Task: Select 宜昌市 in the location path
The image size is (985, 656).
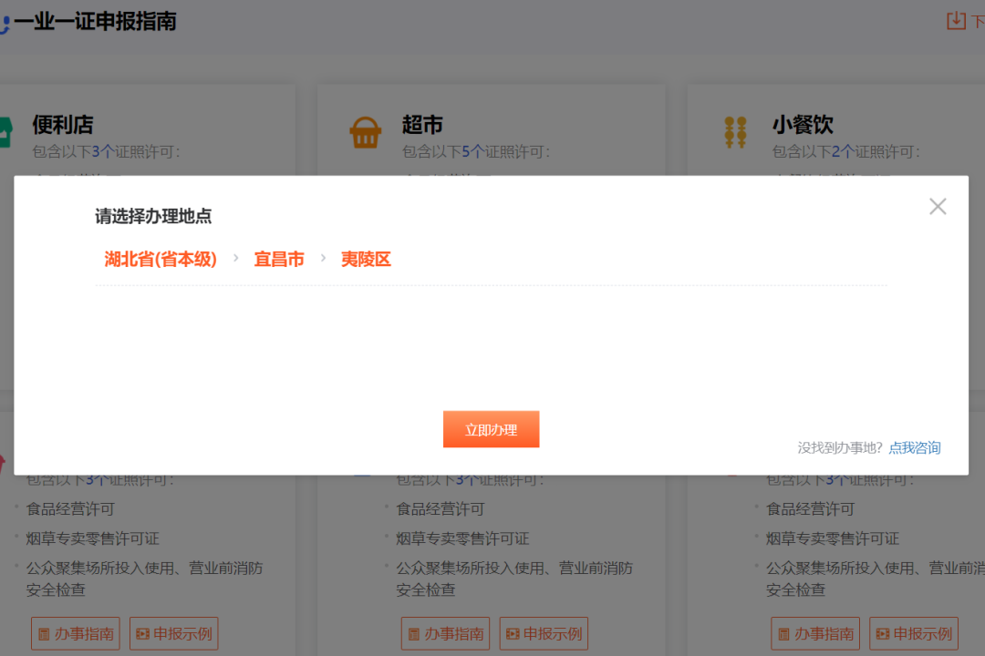Action: pyautogui.click(x=279, y=260)
